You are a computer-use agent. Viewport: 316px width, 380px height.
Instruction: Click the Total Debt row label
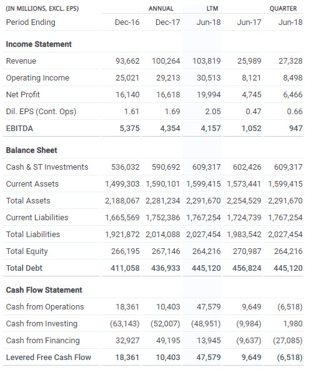pos(24,268)
